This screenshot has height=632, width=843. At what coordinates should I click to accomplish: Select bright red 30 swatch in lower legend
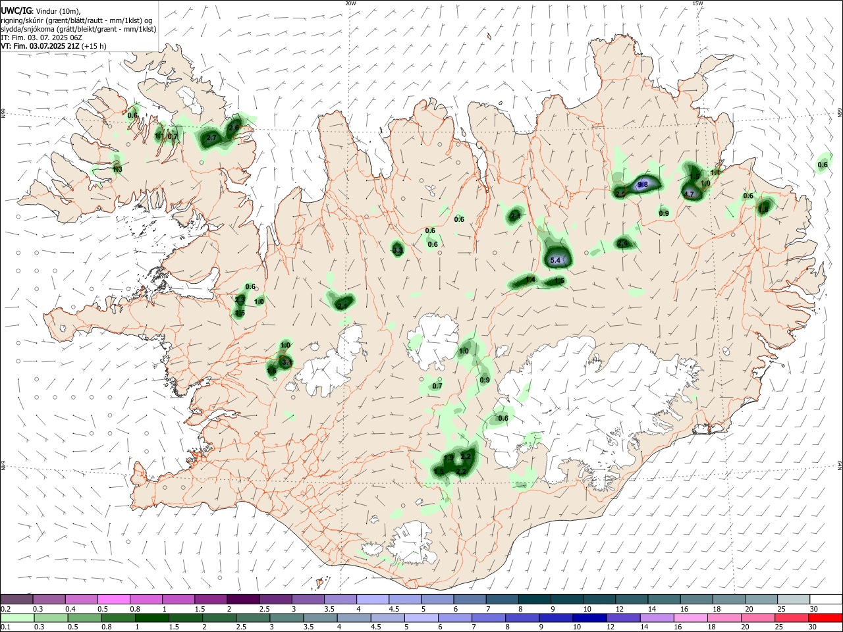point(825,618)
